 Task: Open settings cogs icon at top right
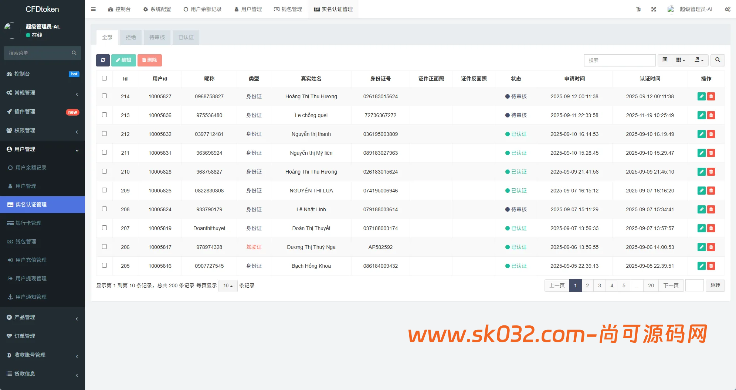click(727, 9)
